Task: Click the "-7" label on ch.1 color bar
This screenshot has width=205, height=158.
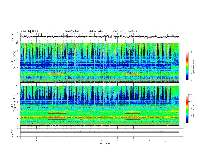Action: click(191, 80)
